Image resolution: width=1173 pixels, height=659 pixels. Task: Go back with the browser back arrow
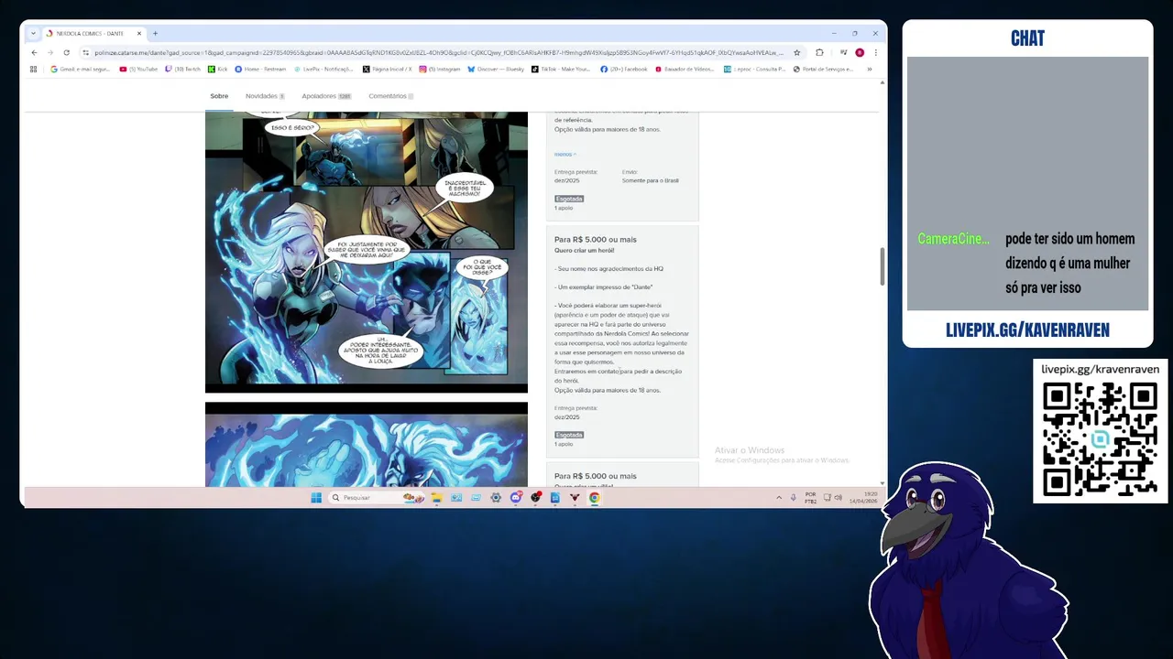point(34,52)
